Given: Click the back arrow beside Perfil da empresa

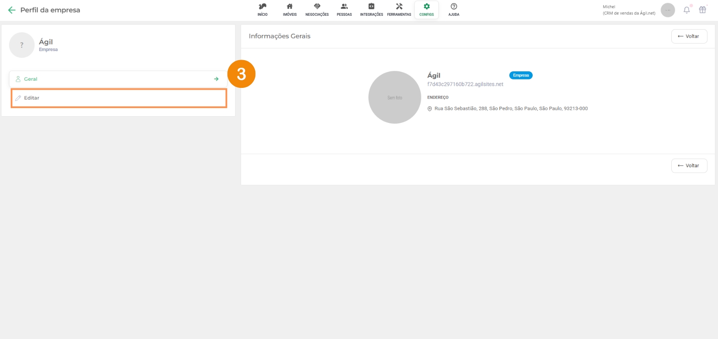Looking at the screenshot, I should pyautogui.click(x=12, y=10).
